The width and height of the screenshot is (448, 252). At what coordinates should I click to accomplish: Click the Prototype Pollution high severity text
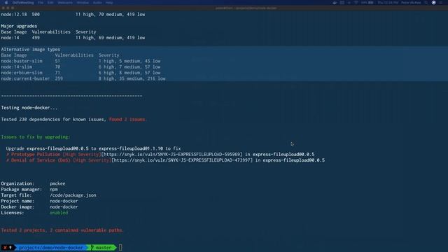53,154
